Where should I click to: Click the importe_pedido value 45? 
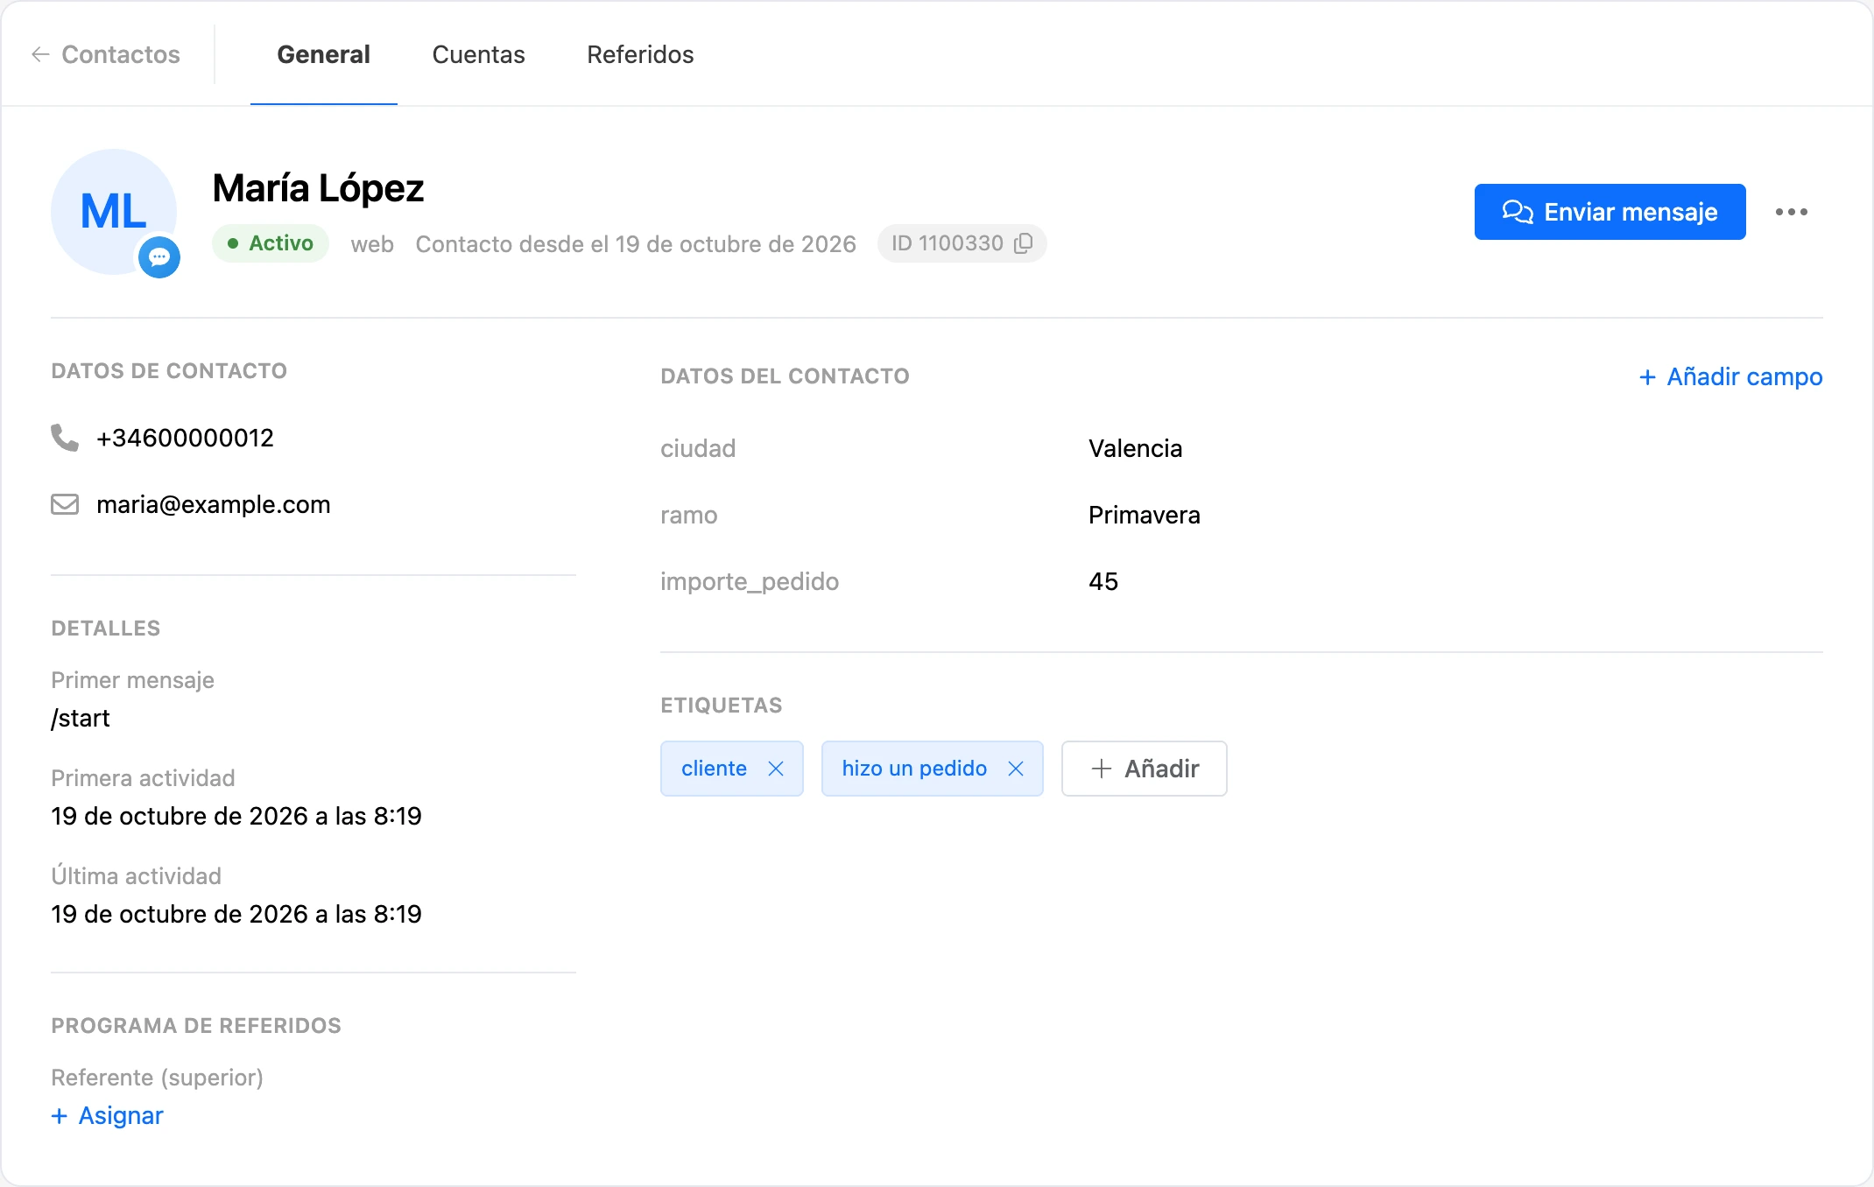1103,581
